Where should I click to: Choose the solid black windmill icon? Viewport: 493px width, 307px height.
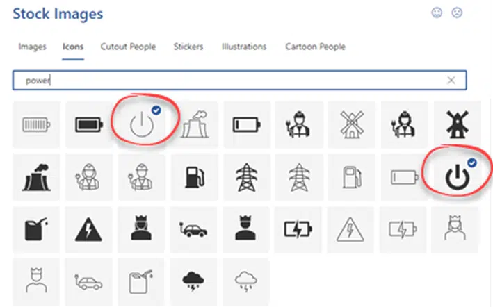pos(458,124)
